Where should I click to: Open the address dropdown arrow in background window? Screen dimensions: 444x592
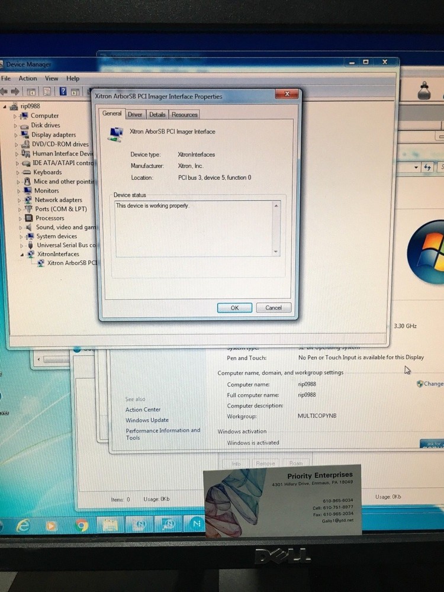click(x=416, y=167)
